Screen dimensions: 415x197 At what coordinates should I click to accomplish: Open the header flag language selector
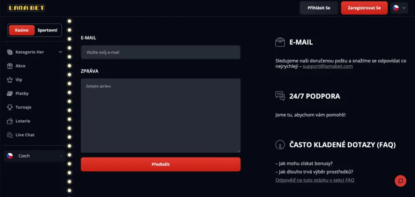point(399,8)
